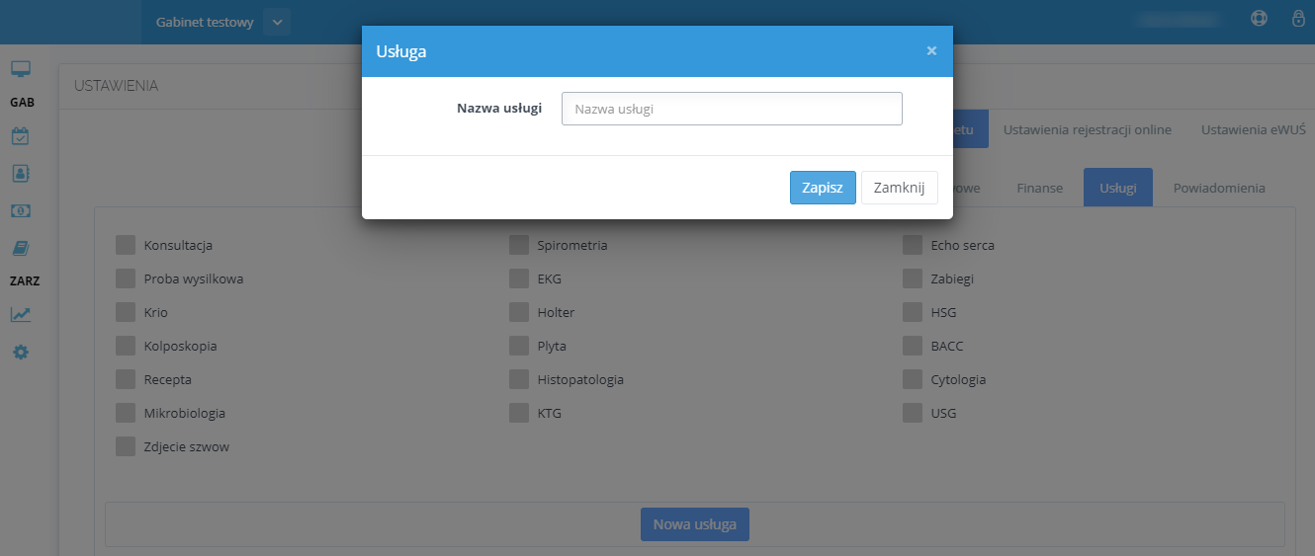This screenshot has width=1315, height=556.
Task: Toggle the Mikrobiologia checkbox
Action: 126,413
